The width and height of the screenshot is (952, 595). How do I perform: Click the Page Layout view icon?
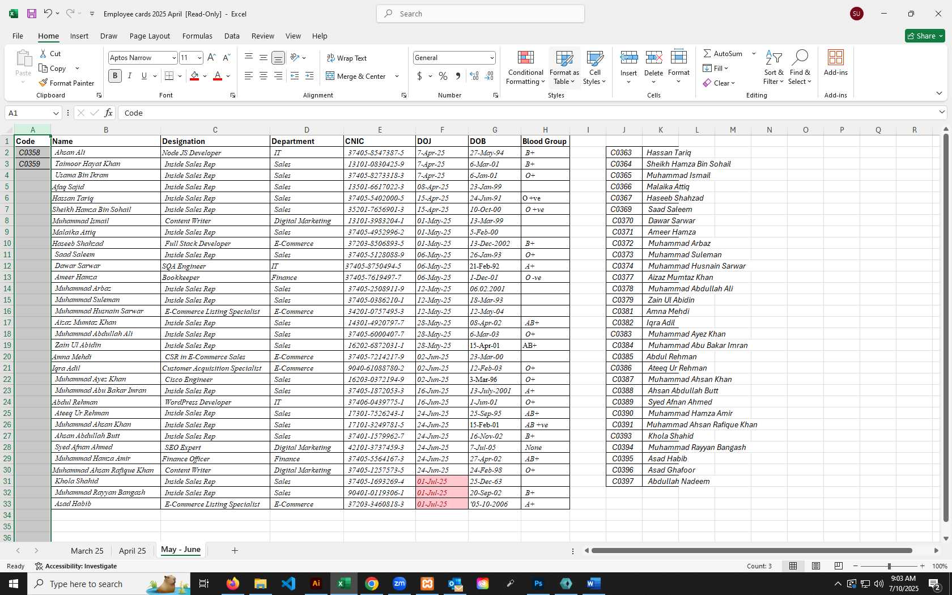click(x=816, y=566)
